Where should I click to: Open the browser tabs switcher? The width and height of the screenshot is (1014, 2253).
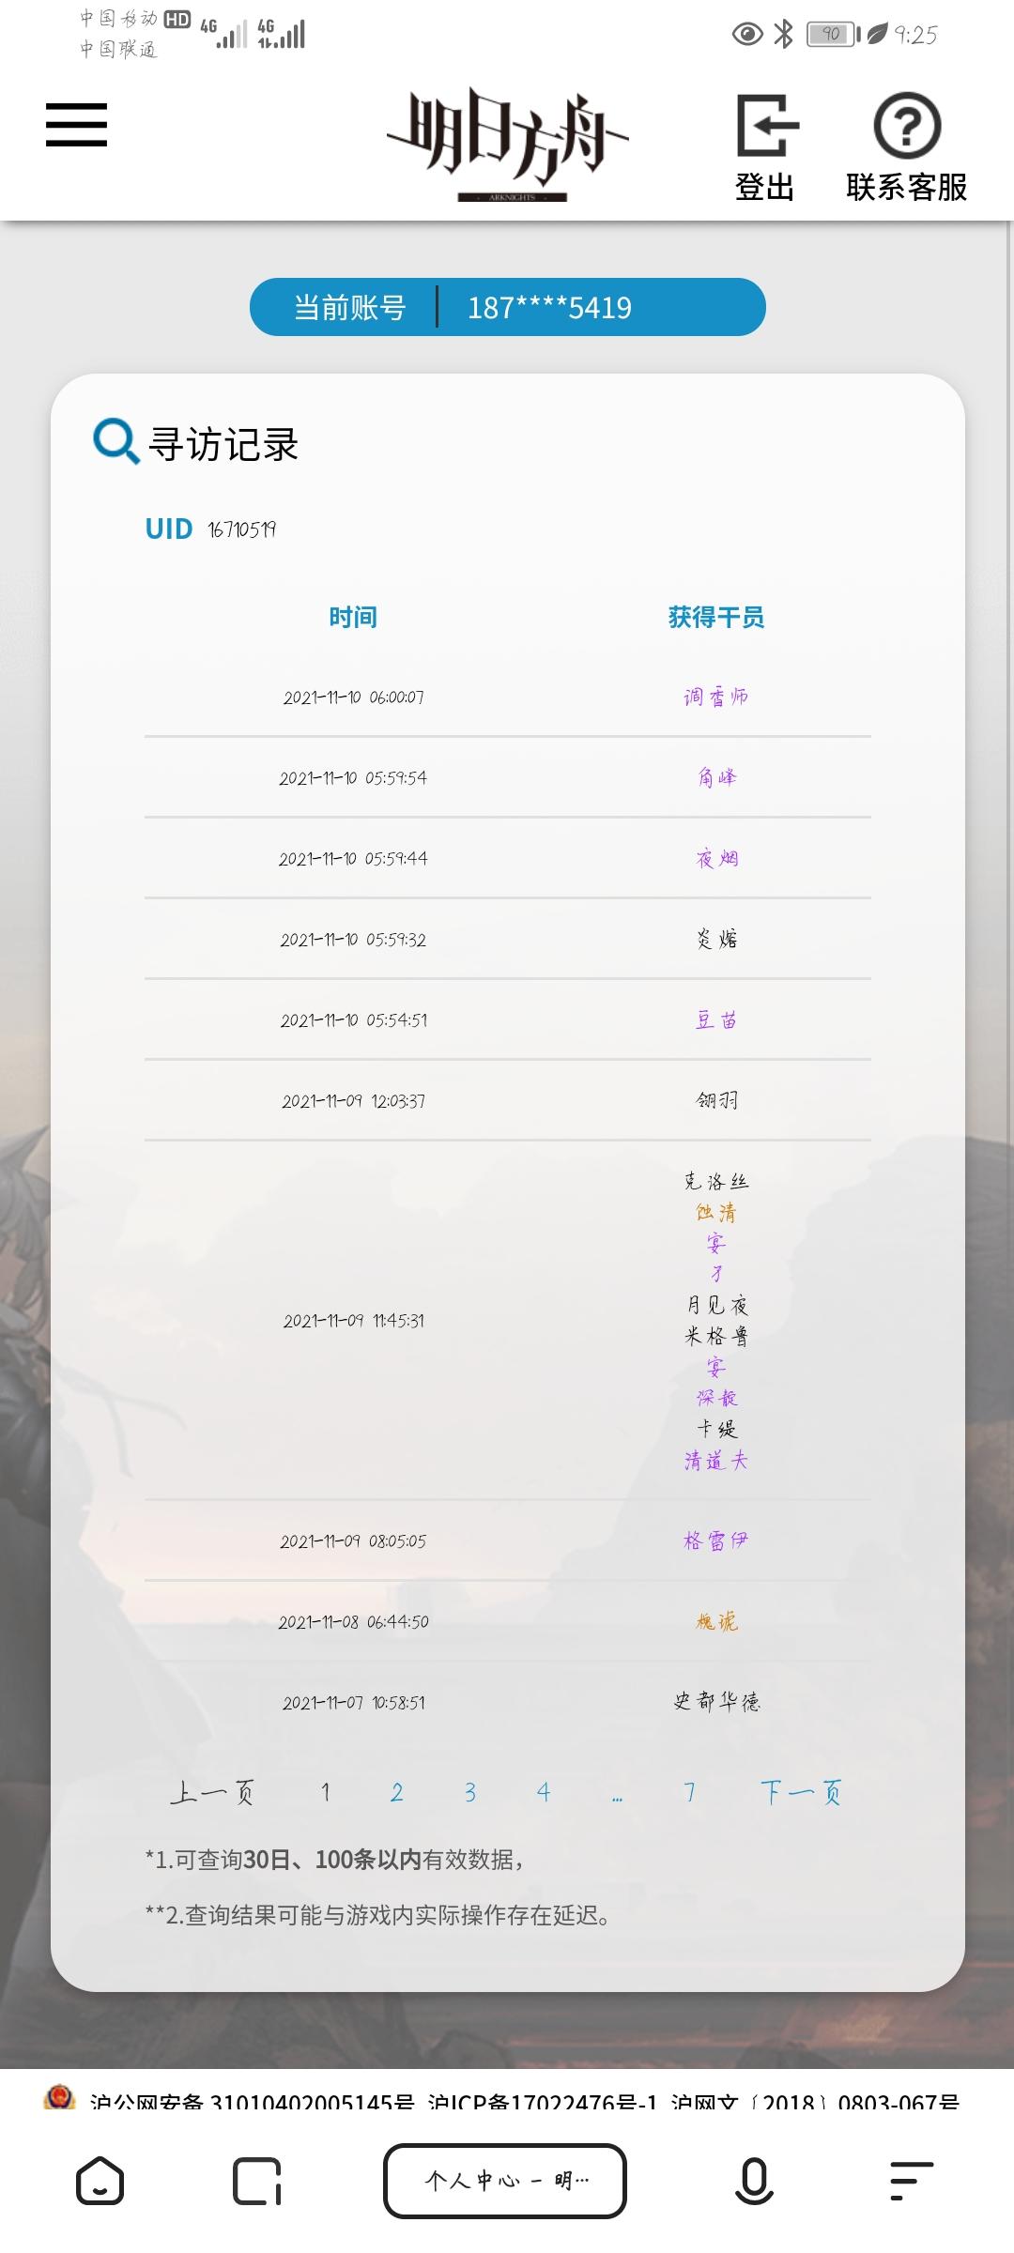pyautogui.click(x=256, y=2180)
